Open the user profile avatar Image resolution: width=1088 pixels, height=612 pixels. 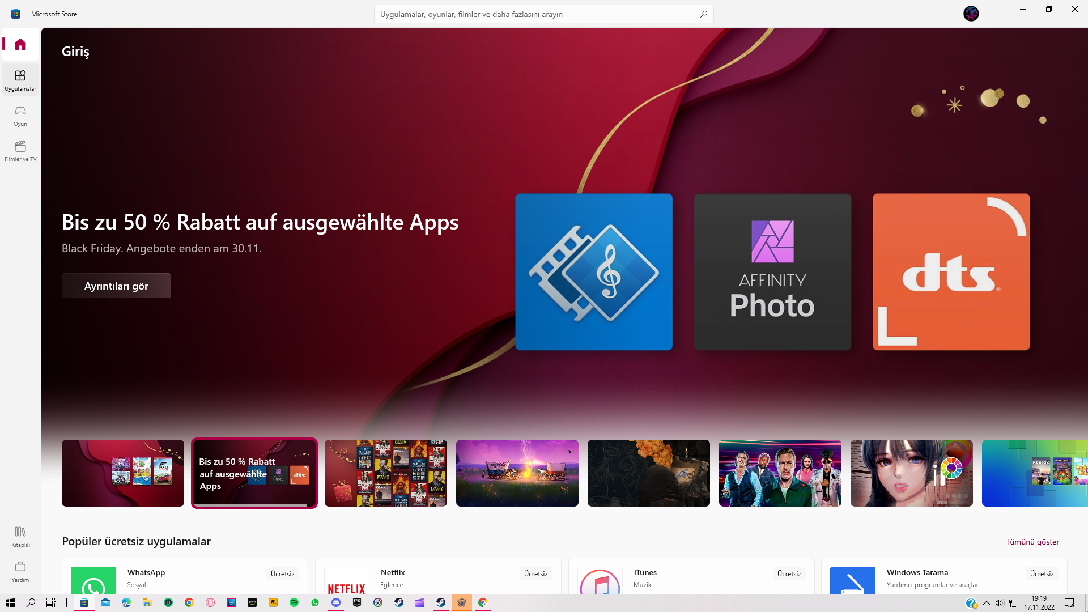click(x=971, y=14)
